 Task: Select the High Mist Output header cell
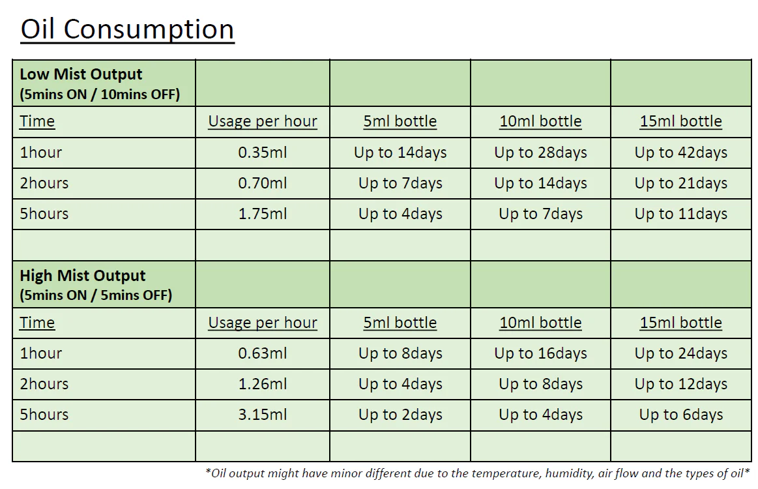[104, 284]
